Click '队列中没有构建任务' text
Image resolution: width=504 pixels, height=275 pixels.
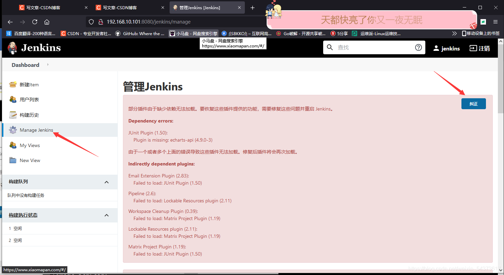[x=26, y=196]
